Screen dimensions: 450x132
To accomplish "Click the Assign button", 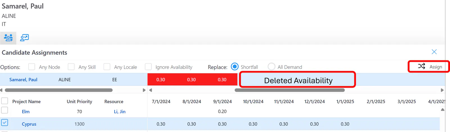I will [x=429, y=67].
